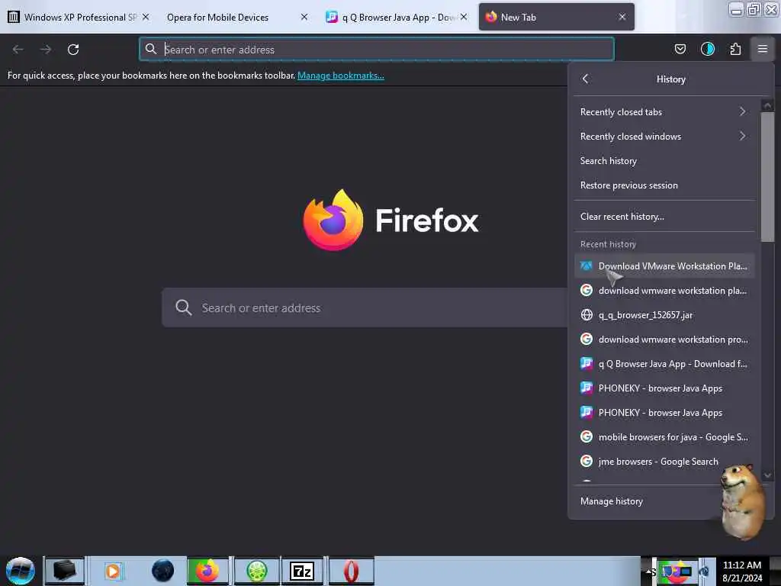Screen dimensions: 781x586
Task: Click magnifier icon in page search box
Action: click(x=183, y=307)
